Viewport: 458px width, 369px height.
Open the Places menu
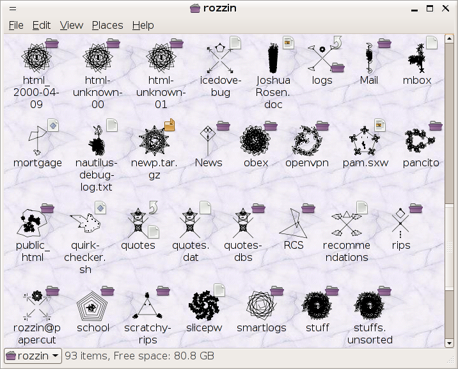(107, 26)
